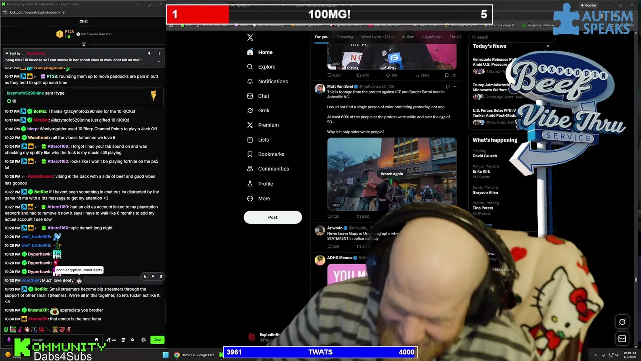641x361 pixels.
Task: Open the X logo home link
Action: 250,37
